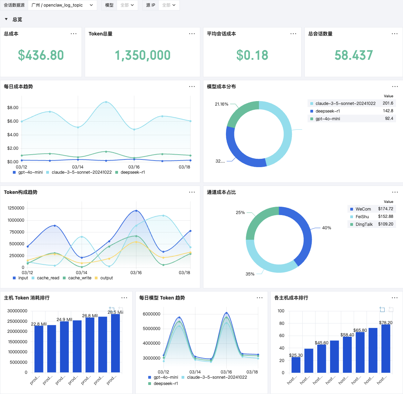Toggle output series in Token构成趋势 legend

coord(104,278)
